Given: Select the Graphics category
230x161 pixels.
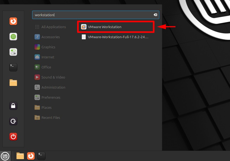Looking at the screenshot, I should click(45, 47).
